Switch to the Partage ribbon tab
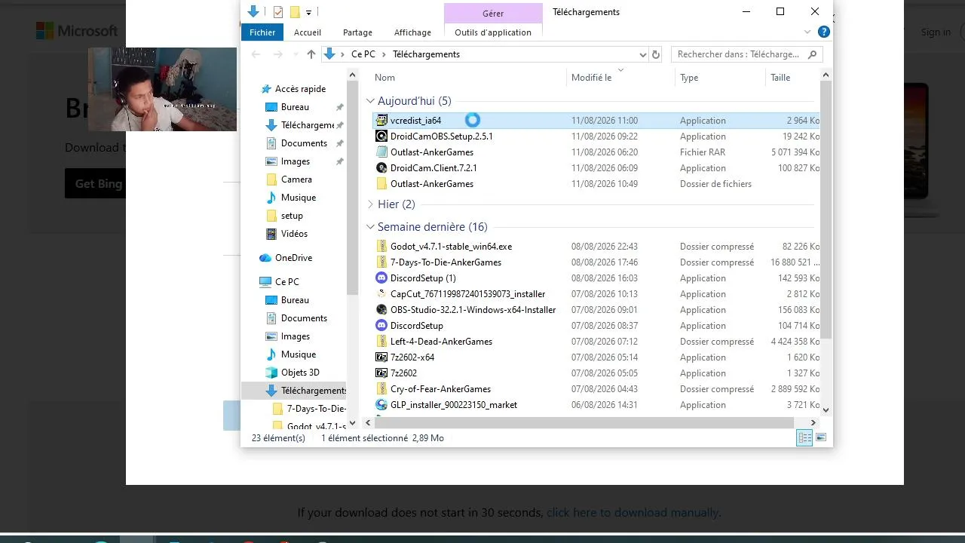 357,32
